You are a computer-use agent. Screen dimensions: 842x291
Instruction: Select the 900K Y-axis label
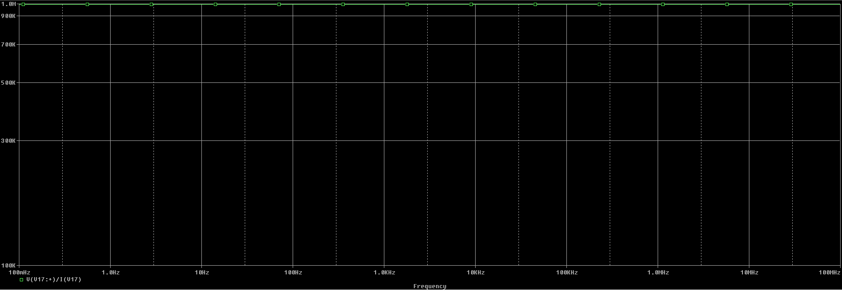point(9,16)
